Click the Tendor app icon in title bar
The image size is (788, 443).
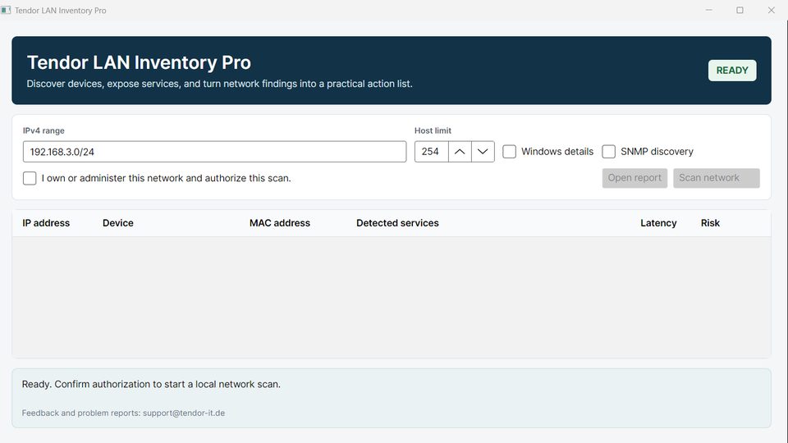pos(6,10)
